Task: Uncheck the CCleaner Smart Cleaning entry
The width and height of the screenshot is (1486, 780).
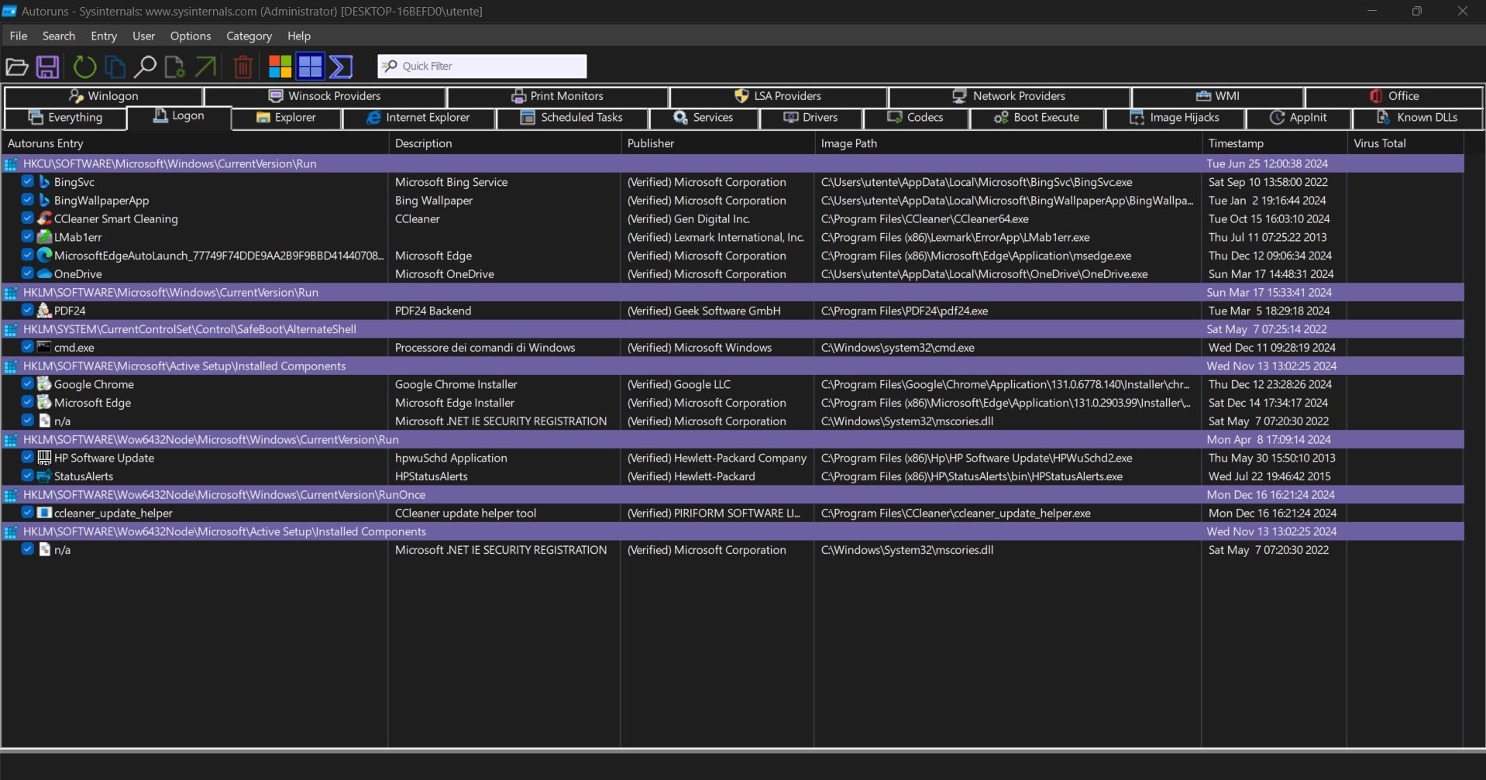Action: (x=28, y=218)
